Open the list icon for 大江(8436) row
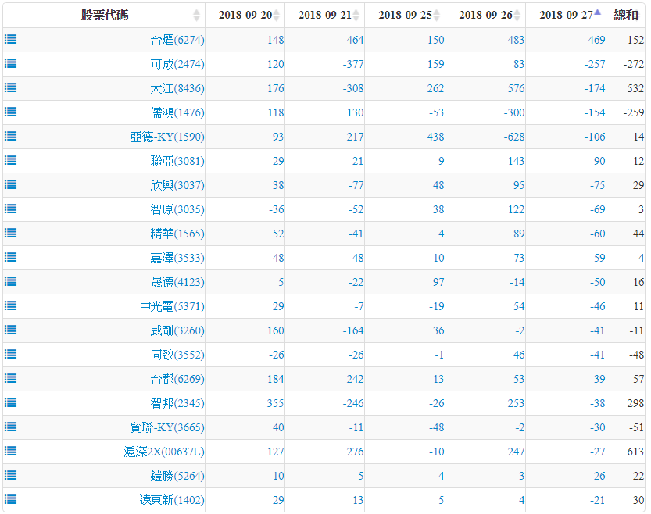651x514 pixels. [11, 88]
